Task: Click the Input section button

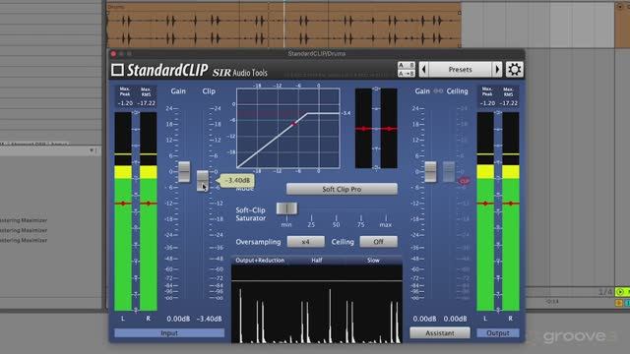Action: [x=169, y=333]
